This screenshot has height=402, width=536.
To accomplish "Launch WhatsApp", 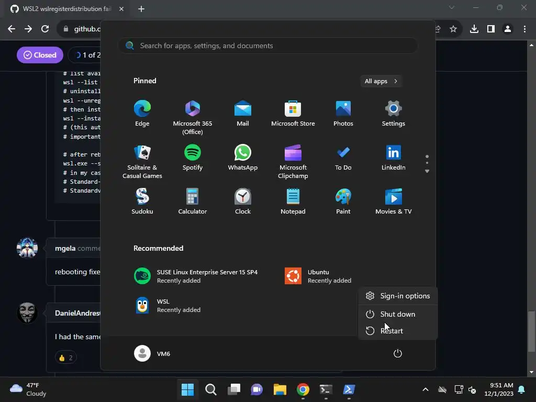I will click(x=243, y=157).
